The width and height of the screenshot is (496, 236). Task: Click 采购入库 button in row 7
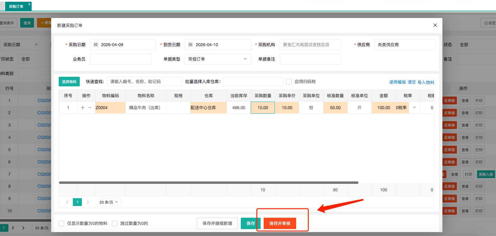point(486,174)
